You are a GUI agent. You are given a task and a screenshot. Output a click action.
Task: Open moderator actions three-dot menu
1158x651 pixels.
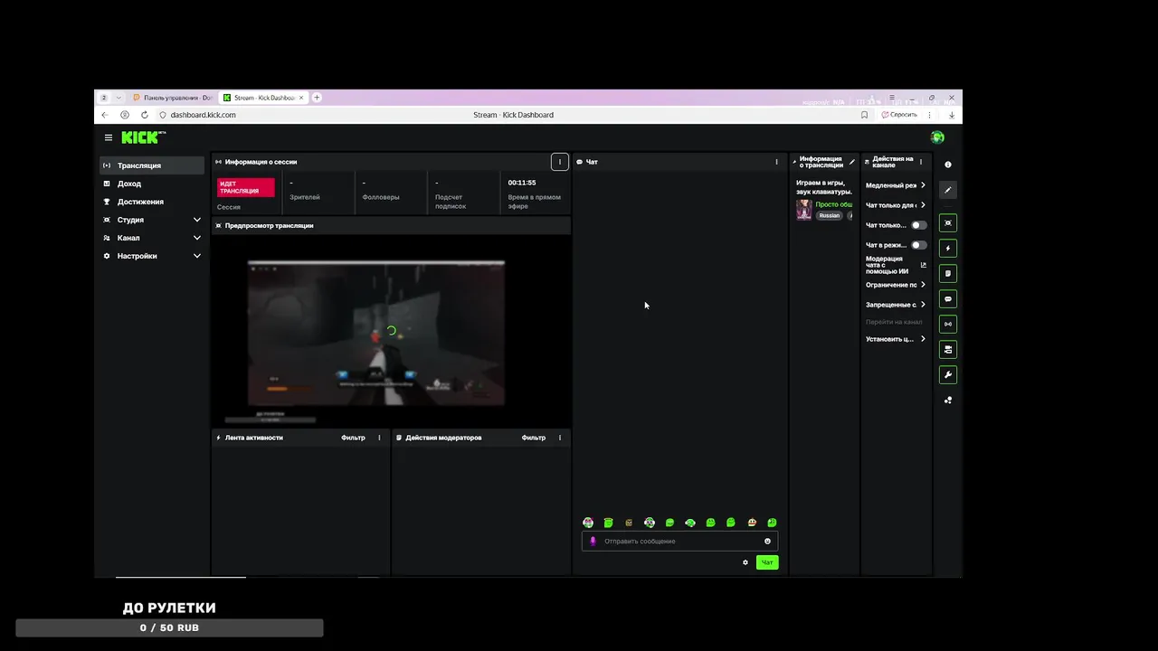pyautogui.click(x=559, y=438)
